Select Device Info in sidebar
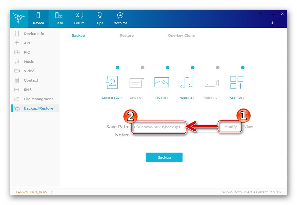 click(35, 34)
